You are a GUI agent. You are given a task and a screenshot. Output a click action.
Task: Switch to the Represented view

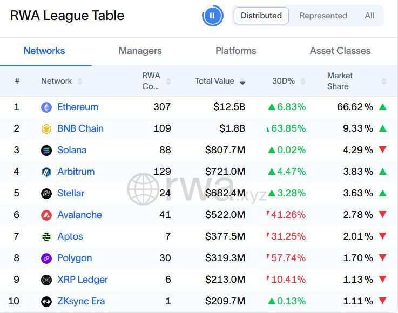[323, 16]
